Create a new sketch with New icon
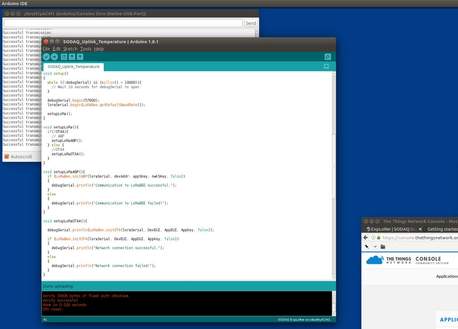Viewport: 458px width, 329px height. pyautogui.click(x=64, y=57)
